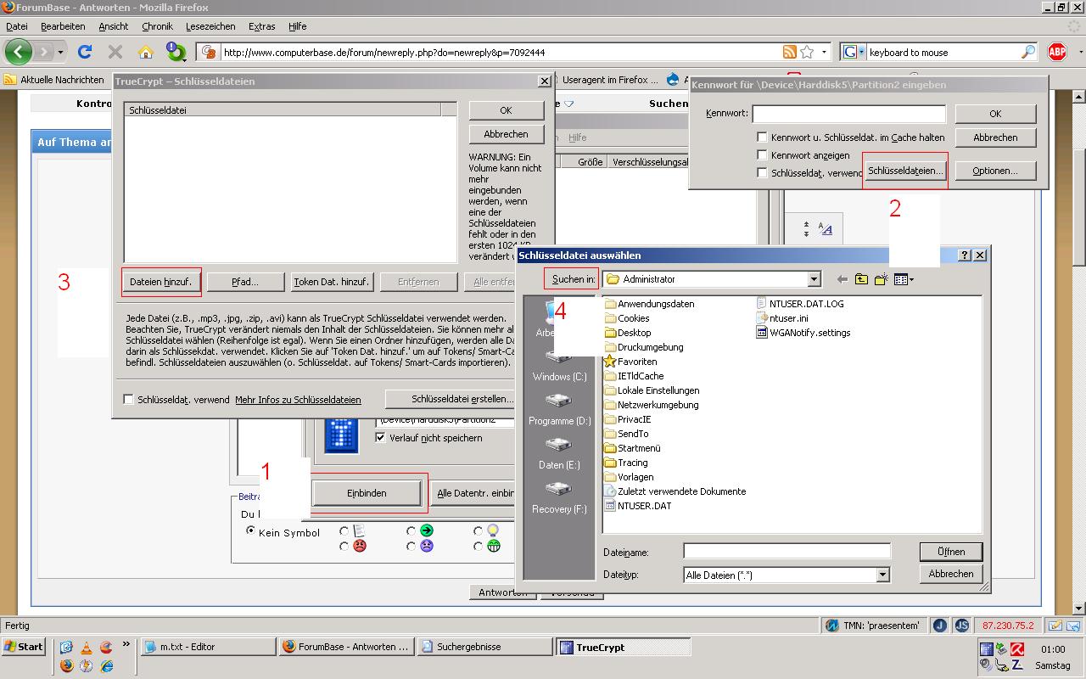Select the lightbulb post icon radio

click(x=479, y=531)
